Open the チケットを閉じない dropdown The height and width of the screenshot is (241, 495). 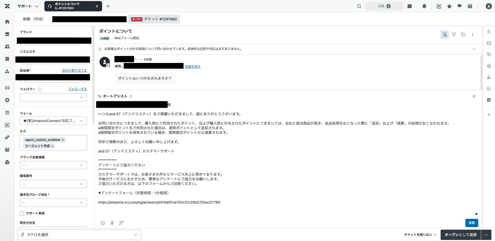point(420,235)
